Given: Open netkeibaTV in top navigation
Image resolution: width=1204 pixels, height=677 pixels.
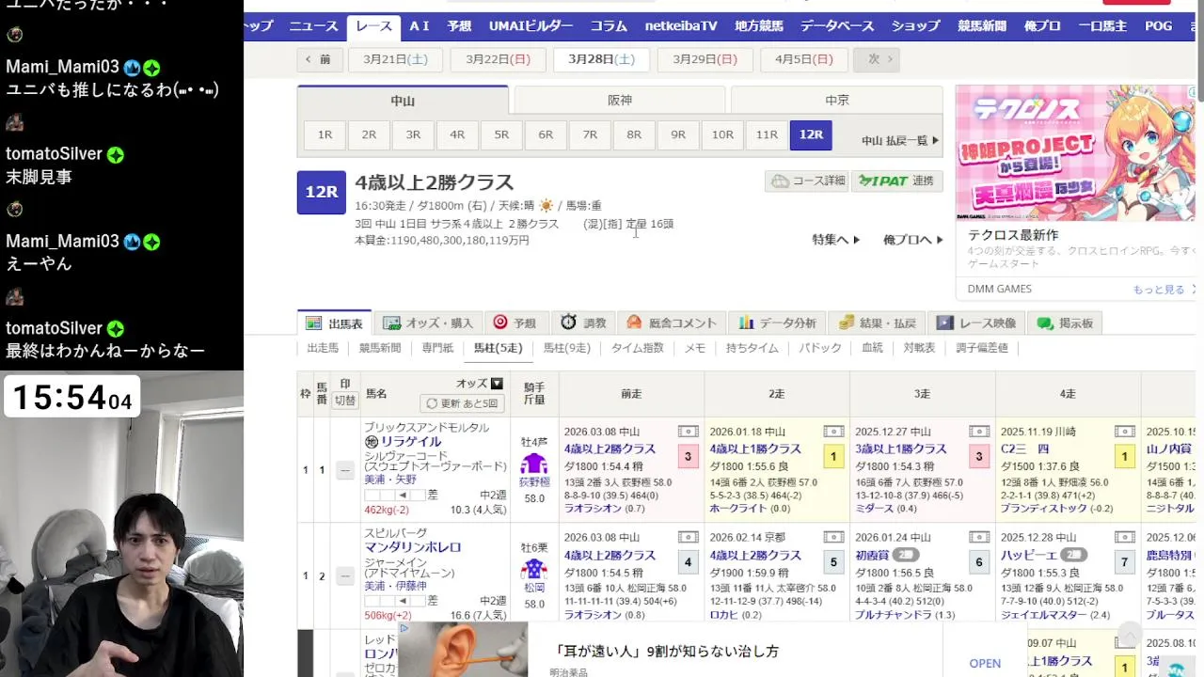Looking at the screenshot, I should pos(679,26).
